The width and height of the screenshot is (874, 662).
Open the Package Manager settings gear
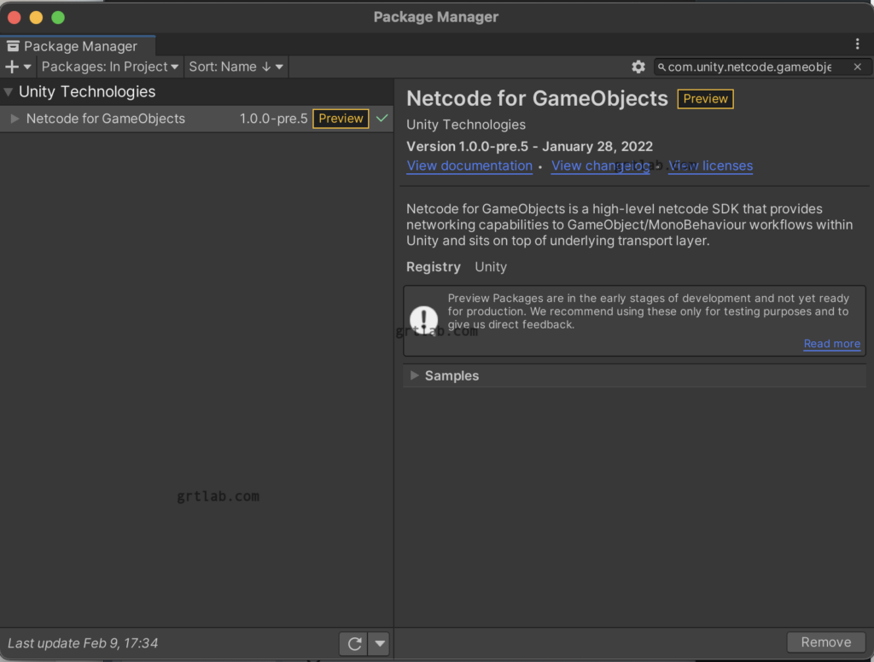(x=638, y=67)
